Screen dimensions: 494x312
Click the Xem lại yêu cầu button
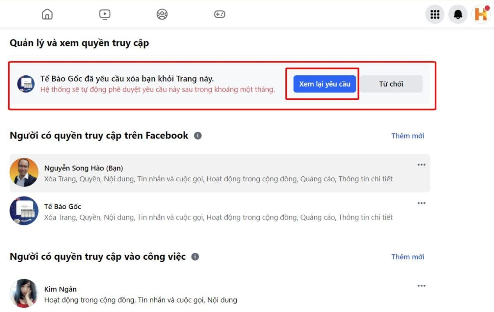coord(324,84)
